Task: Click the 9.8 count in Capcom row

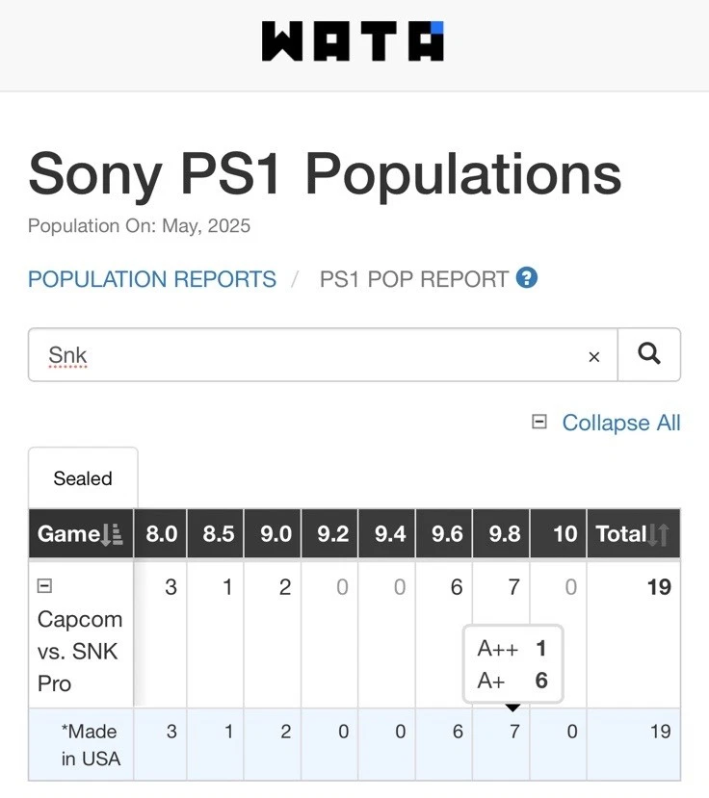Action: pyautogui.click(x=513, y=587)
